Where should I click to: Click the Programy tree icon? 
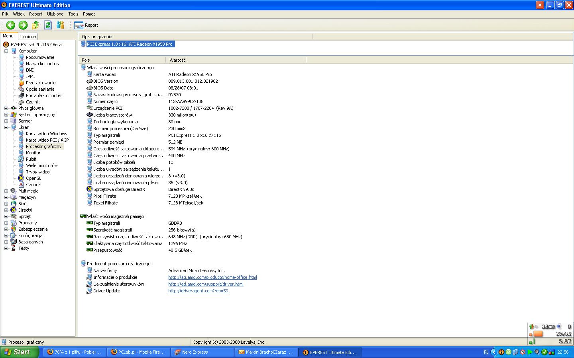14,223
